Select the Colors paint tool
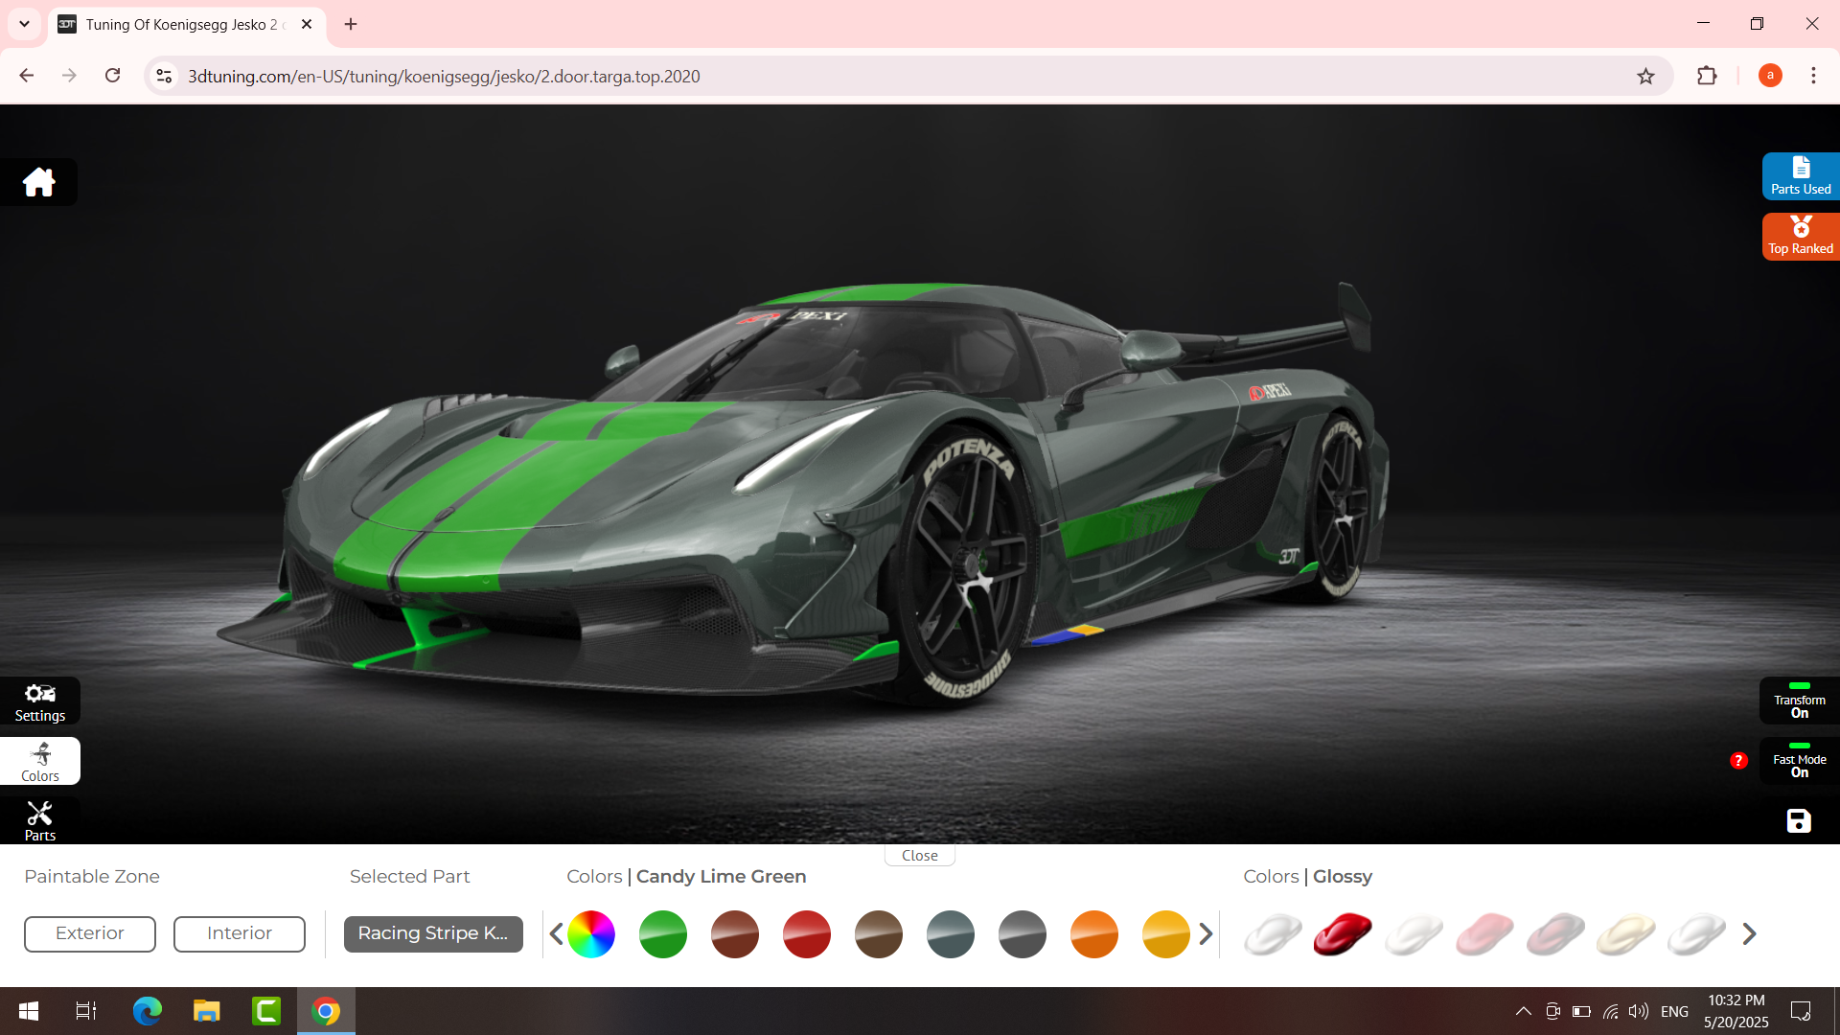The width and height of the screenshot is (1840, 1035). coord(40,762)
